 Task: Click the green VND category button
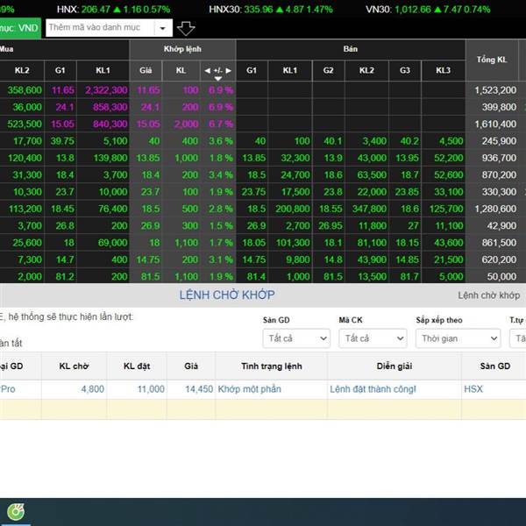pyautogui.click(x=18, y=28)
